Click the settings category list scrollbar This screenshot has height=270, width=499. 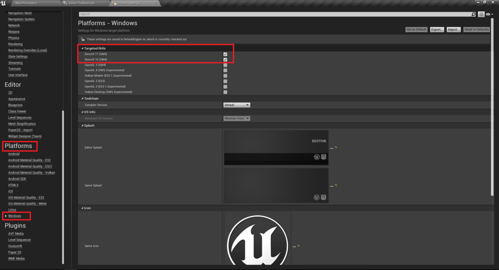tap(63, 187)
